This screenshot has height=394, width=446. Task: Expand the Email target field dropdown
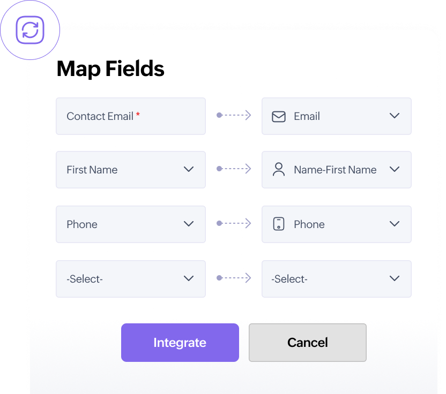[x=395, y=116]
